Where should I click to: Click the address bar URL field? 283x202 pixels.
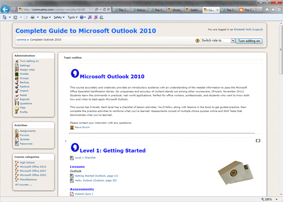point(56,9)
